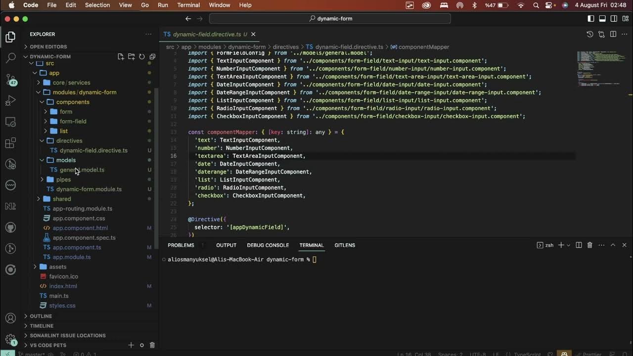Image resolution: width=633 pixels, height=356 pixels.
Task: Open Customize Layout button
Action: (x=625, y=19)
